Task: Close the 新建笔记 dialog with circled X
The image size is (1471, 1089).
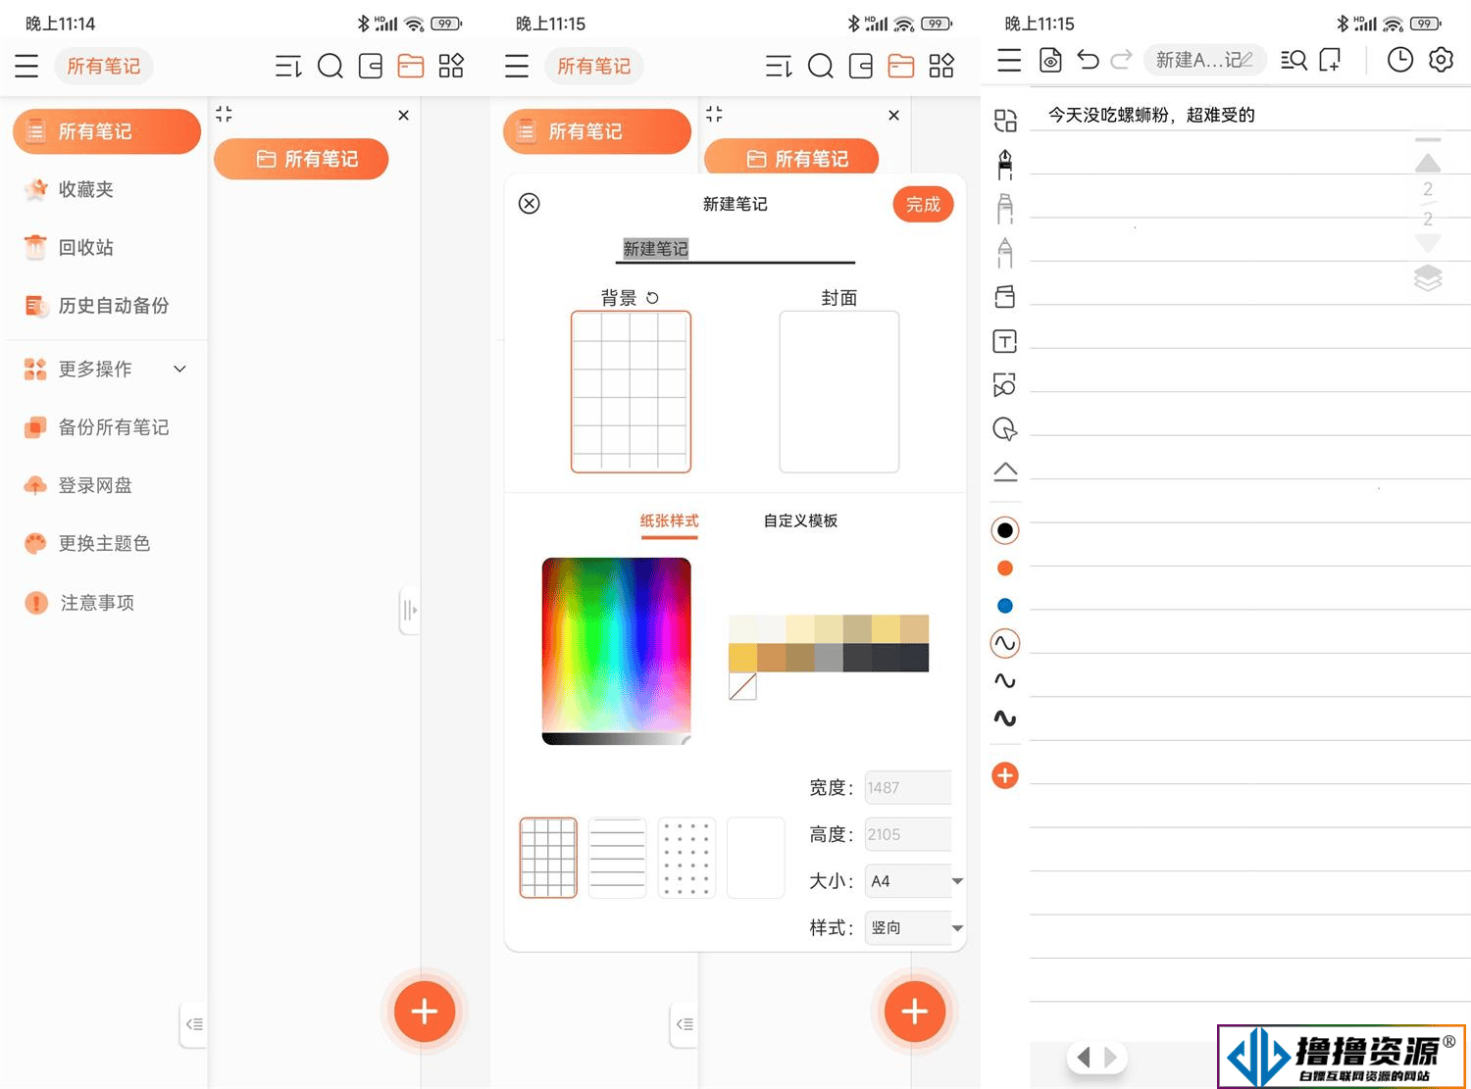Action: pos(529,204)
